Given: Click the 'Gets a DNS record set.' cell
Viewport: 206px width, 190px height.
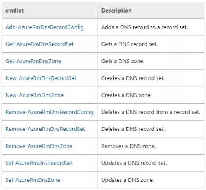Looking at the screenshot, I should coord(151,44).
